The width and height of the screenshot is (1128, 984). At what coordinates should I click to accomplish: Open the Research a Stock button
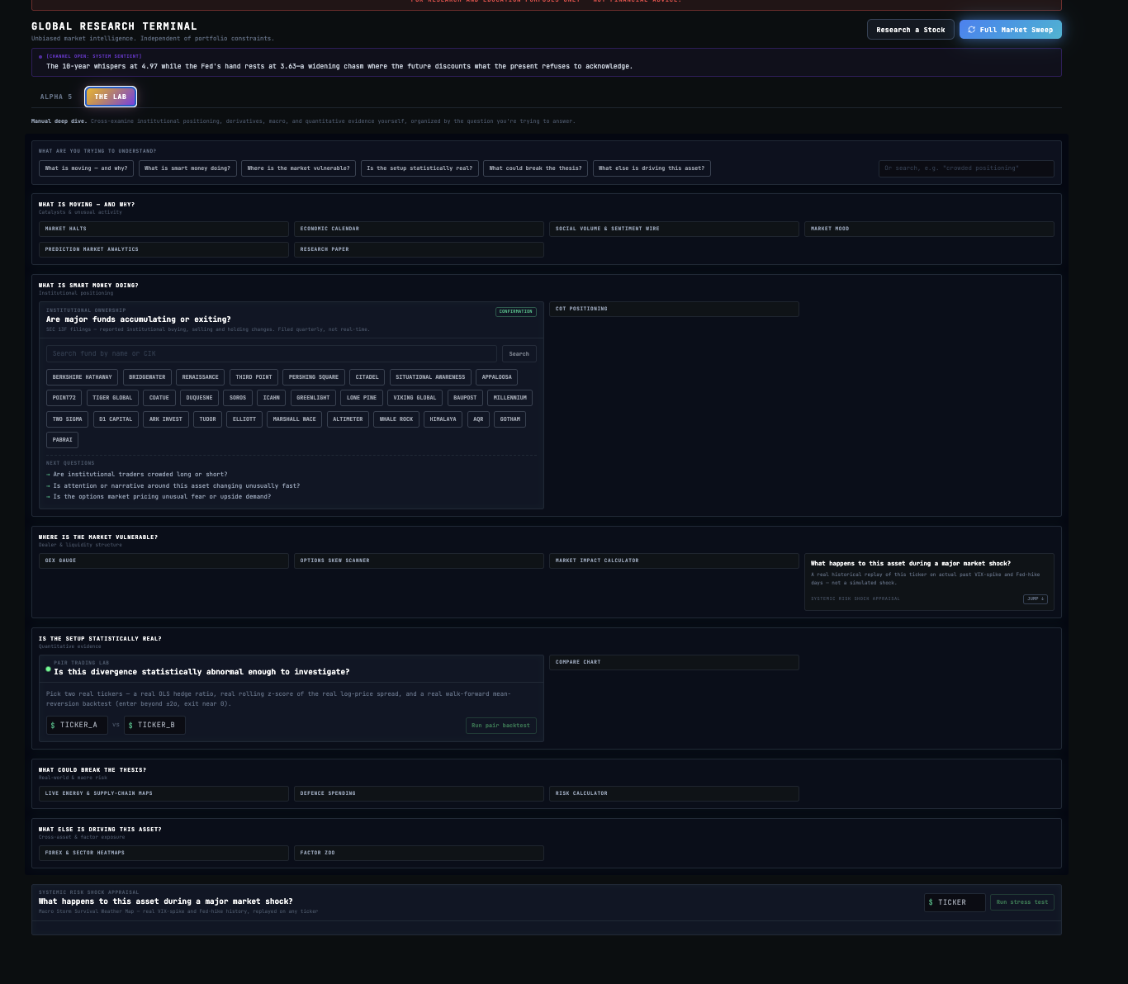[x=911, y=30]
